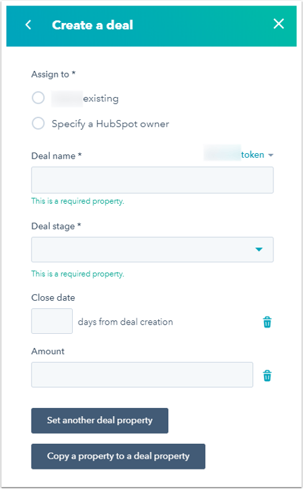The height and width of the screenshot is (489, 303).
Task: Focus the Deal name text field
Action: tap(152, 180)
